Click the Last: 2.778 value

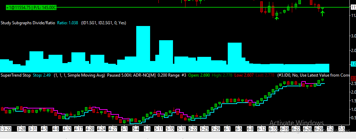point(265,75)
